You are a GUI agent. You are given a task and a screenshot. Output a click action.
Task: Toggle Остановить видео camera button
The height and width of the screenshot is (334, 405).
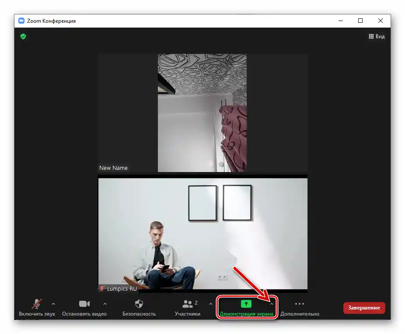(84, 308)
